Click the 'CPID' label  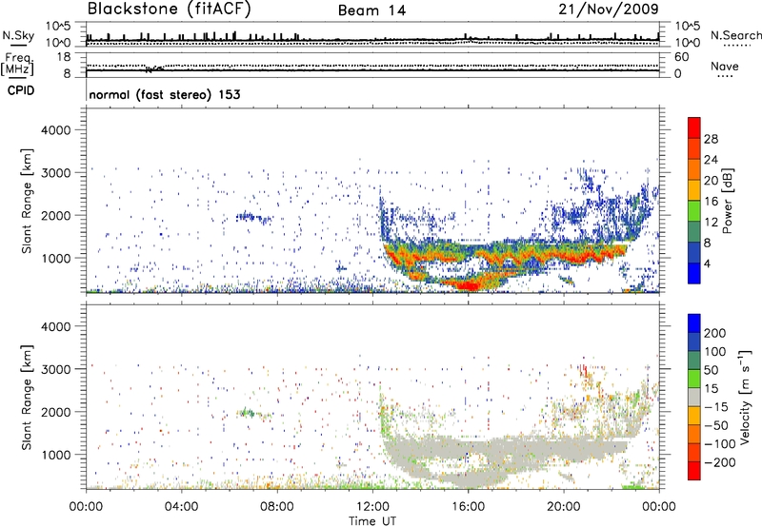point(21,90)
